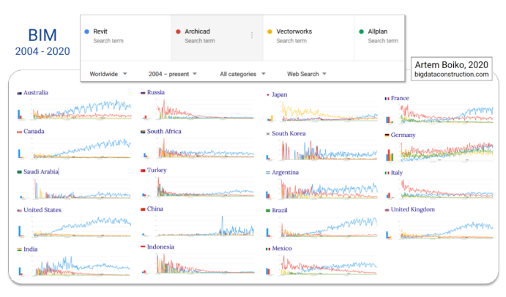Click the green Allplan color dot

(x=362, y=31)
